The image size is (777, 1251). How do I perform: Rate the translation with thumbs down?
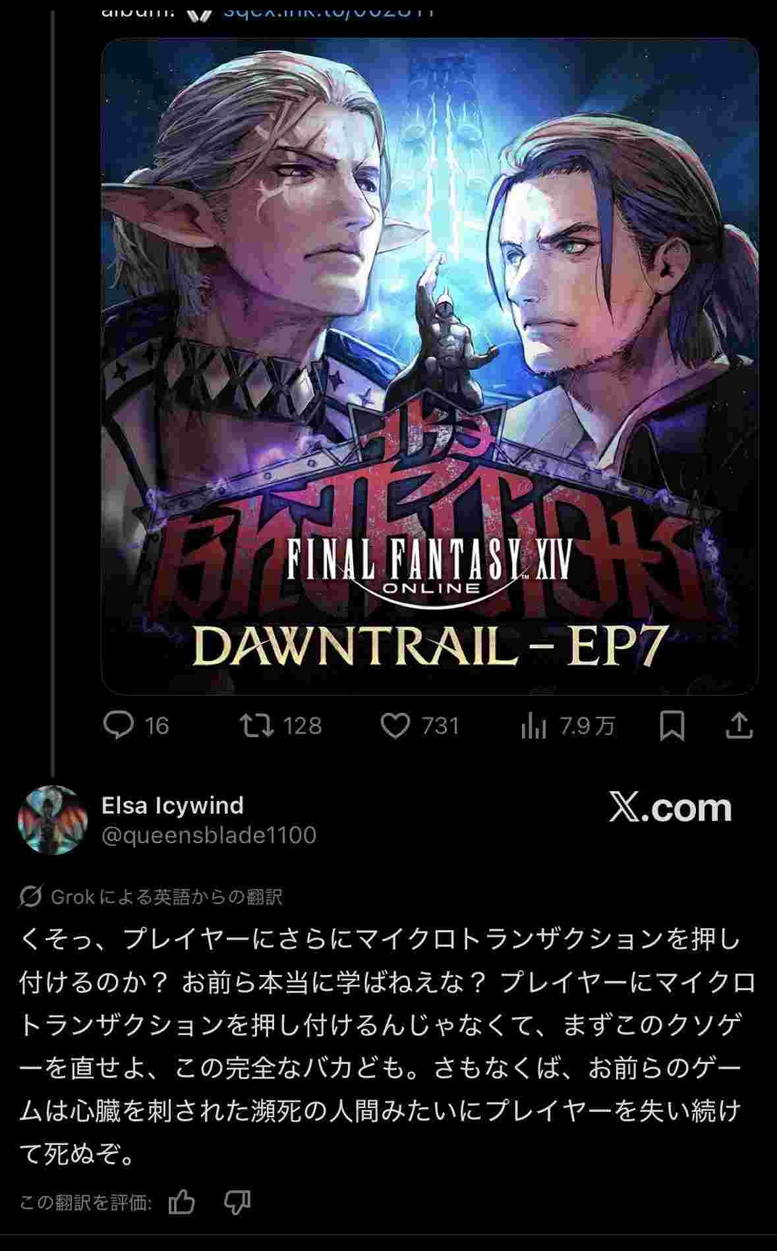pyautogui.click(x=237, y=1202)
